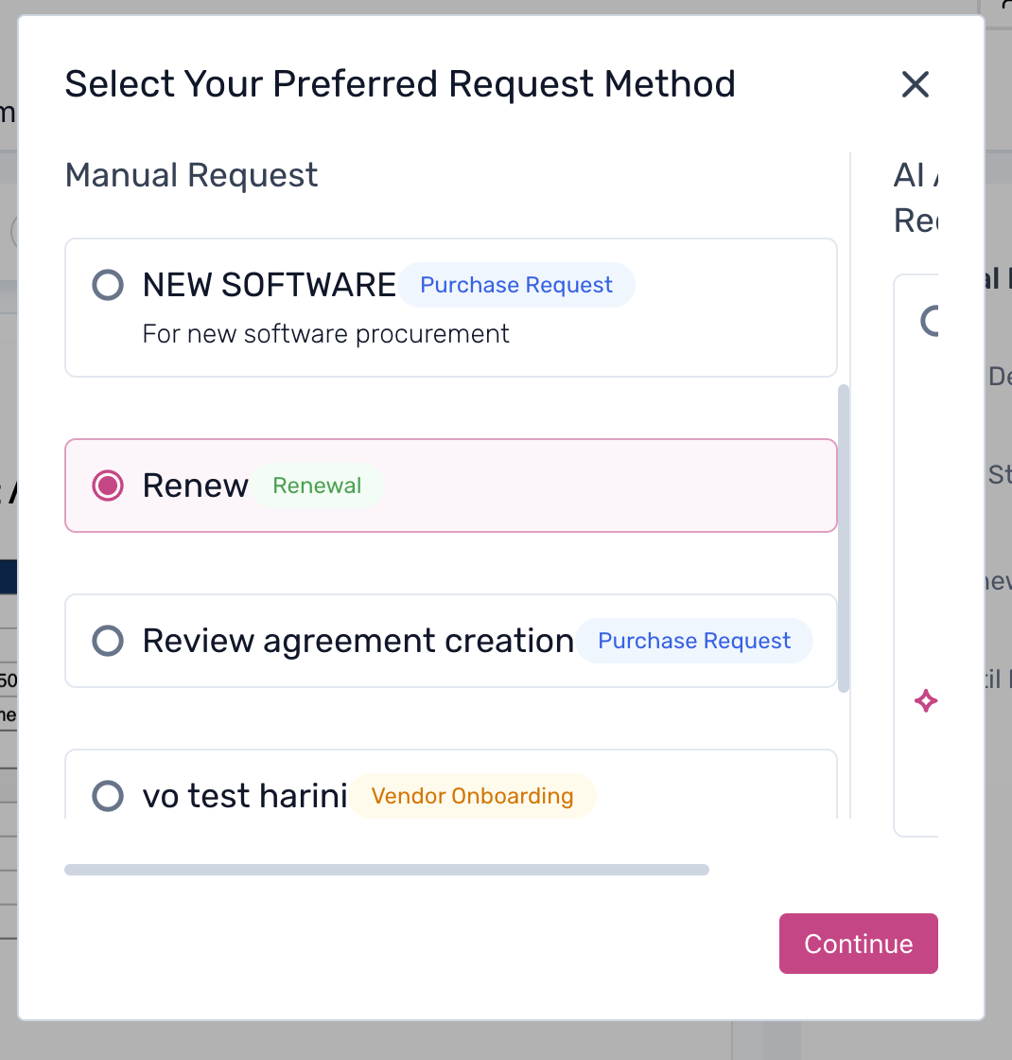
Task: Click the green Renewal badge
Action: click(x=317, y=486)
